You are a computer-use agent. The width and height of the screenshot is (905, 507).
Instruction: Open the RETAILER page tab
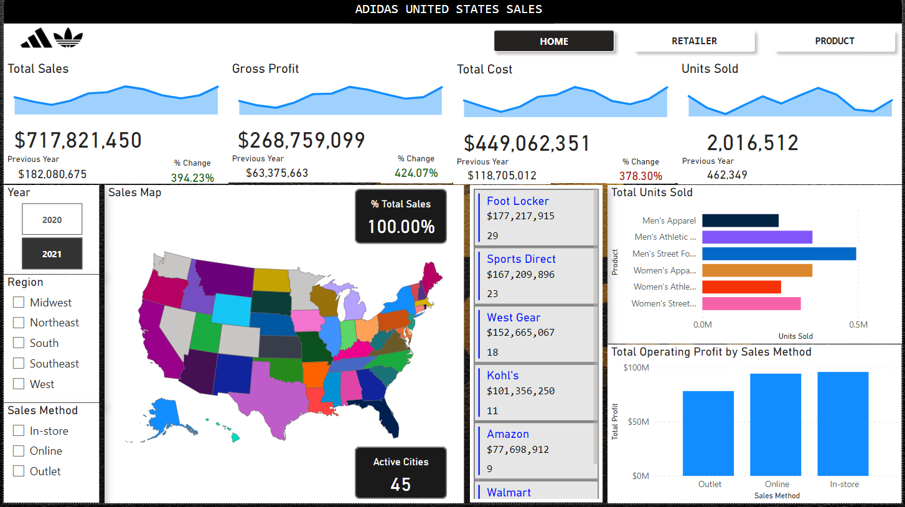pos(694,41)
